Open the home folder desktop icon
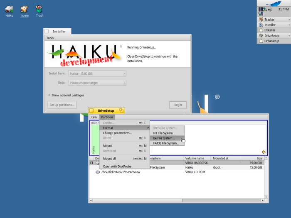This screenshot has width=291, height=218. pyautogui.click(x=25, y=9)
